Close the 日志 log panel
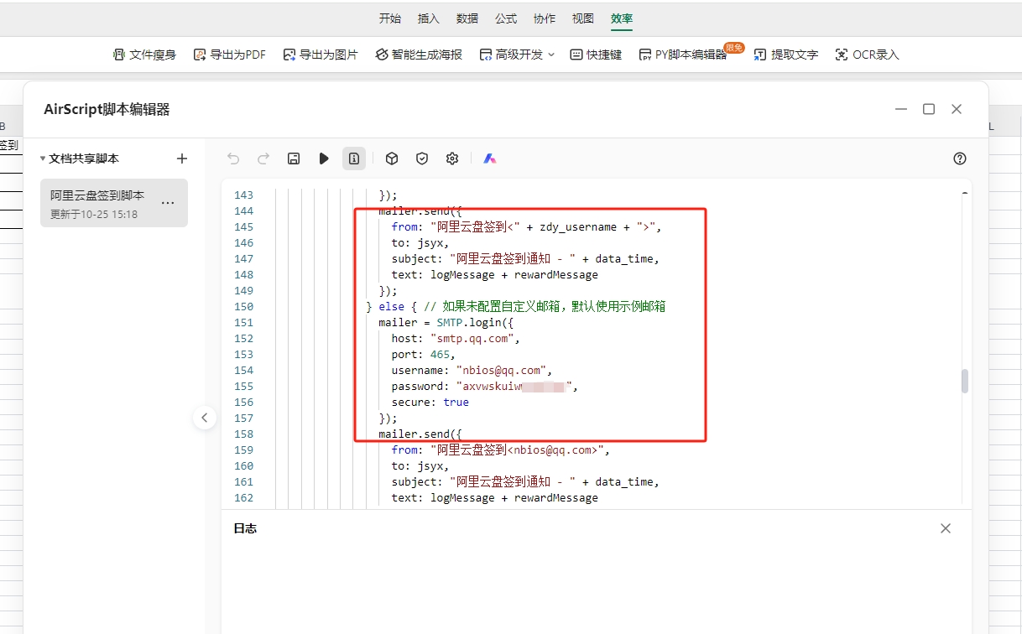The width and height of the screenshot is (1022, 634). (x=946, y=528)
